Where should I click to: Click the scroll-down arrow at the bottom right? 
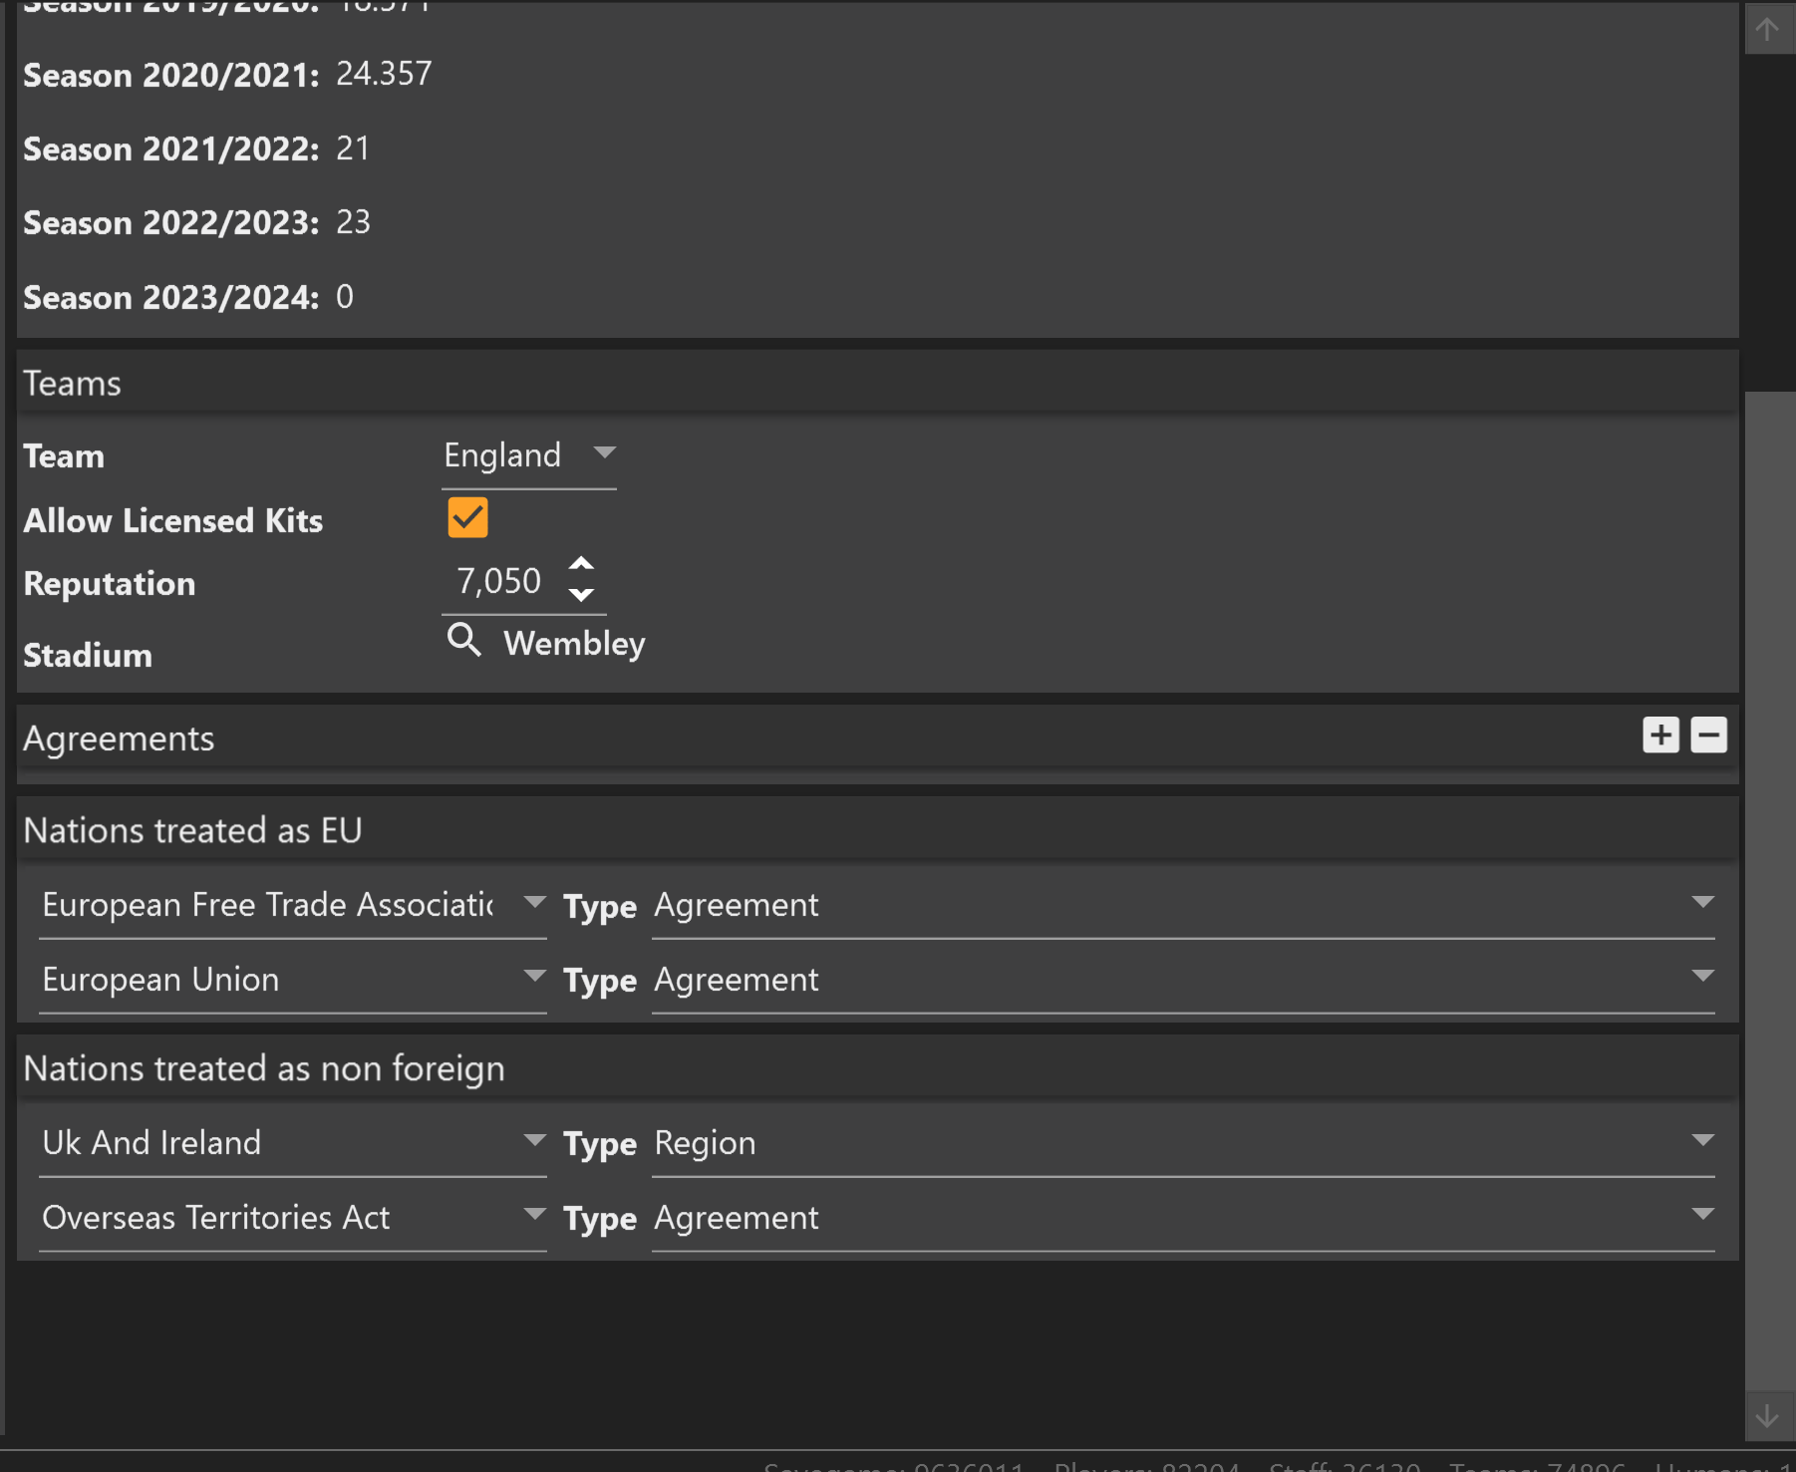(x=1767, y=1416)
